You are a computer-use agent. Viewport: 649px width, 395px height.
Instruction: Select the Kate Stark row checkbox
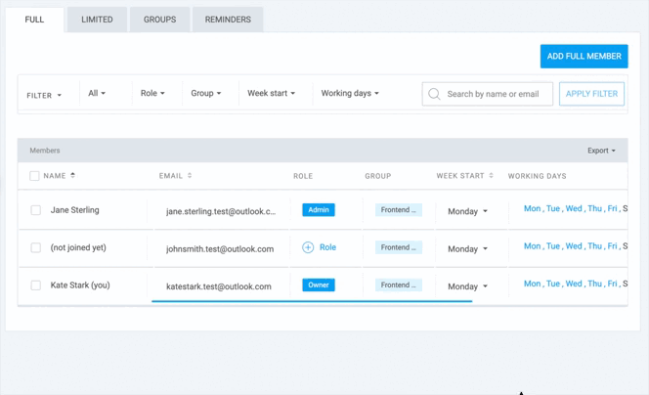[x=36, y=285]
